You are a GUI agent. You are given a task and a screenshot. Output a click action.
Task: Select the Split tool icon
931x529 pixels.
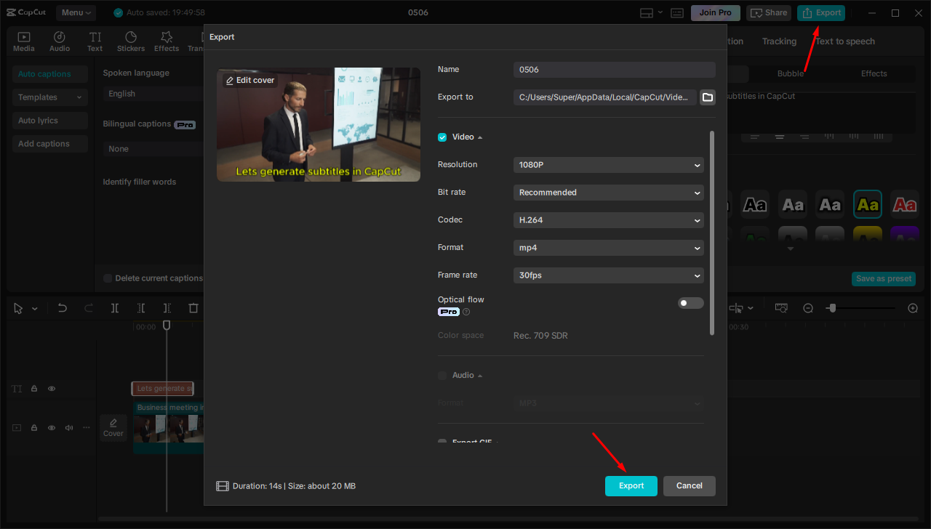(x=114, y=307)
